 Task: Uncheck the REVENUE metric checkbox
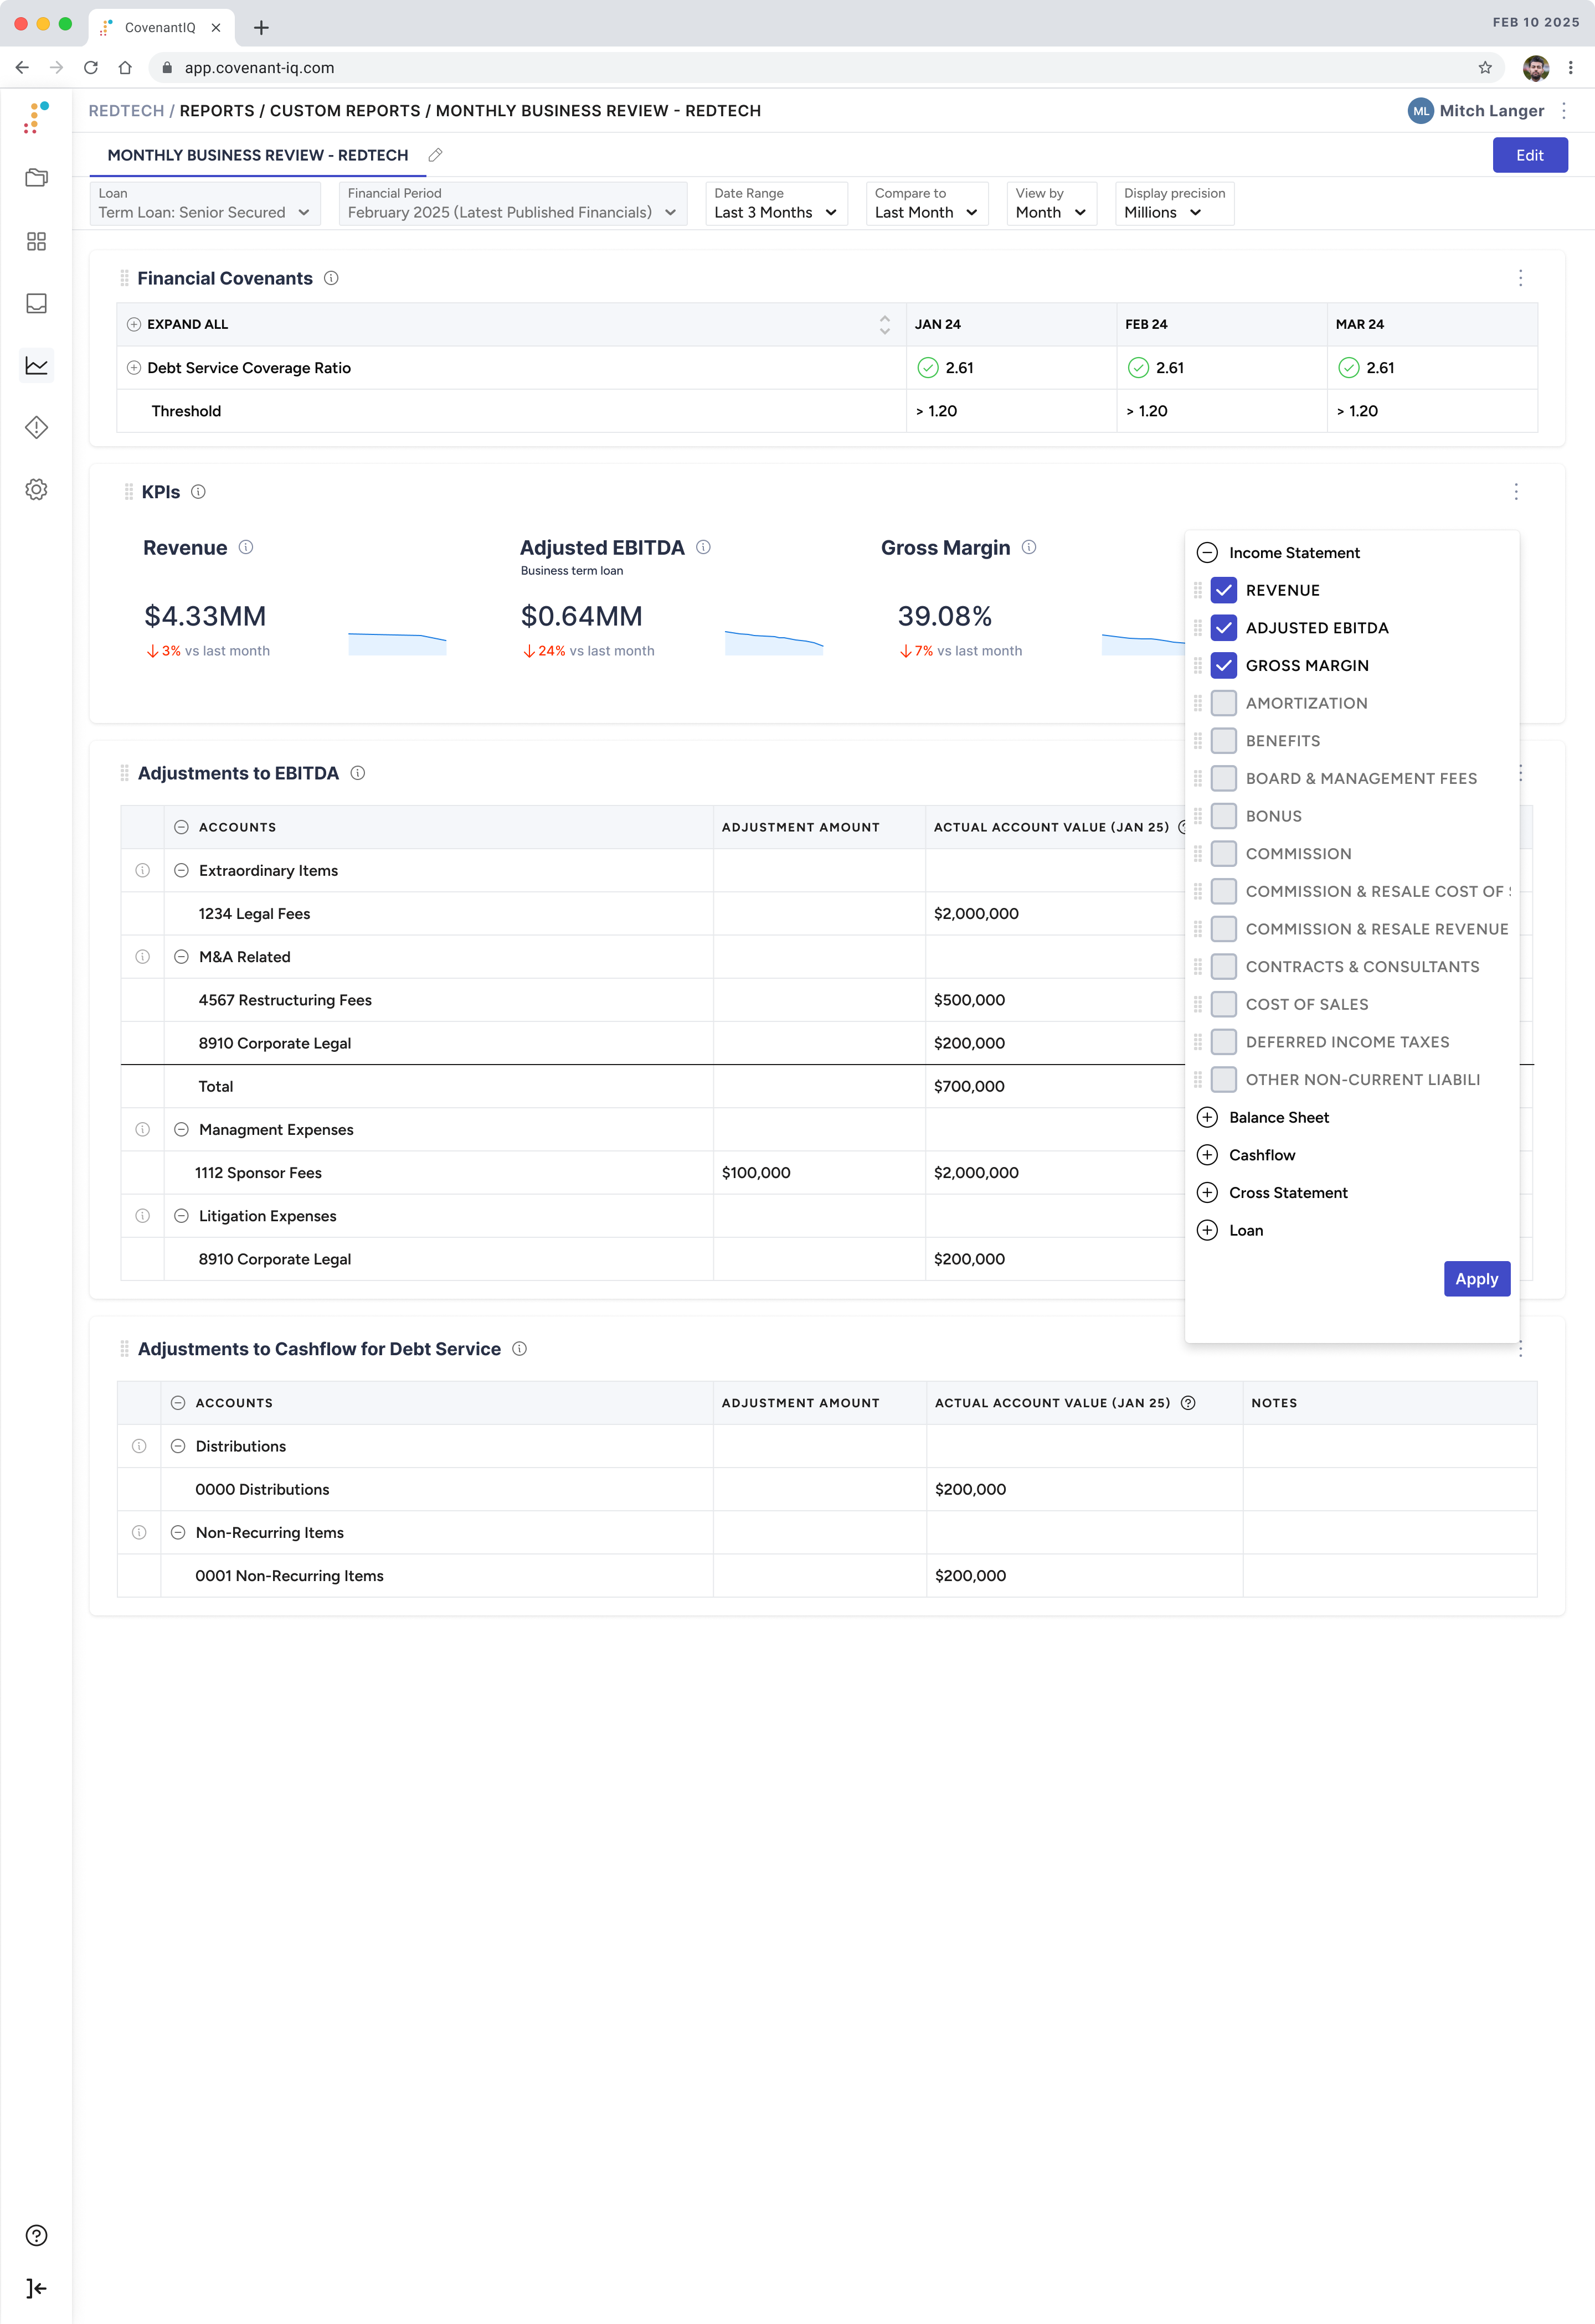[x=1223, y=590]
